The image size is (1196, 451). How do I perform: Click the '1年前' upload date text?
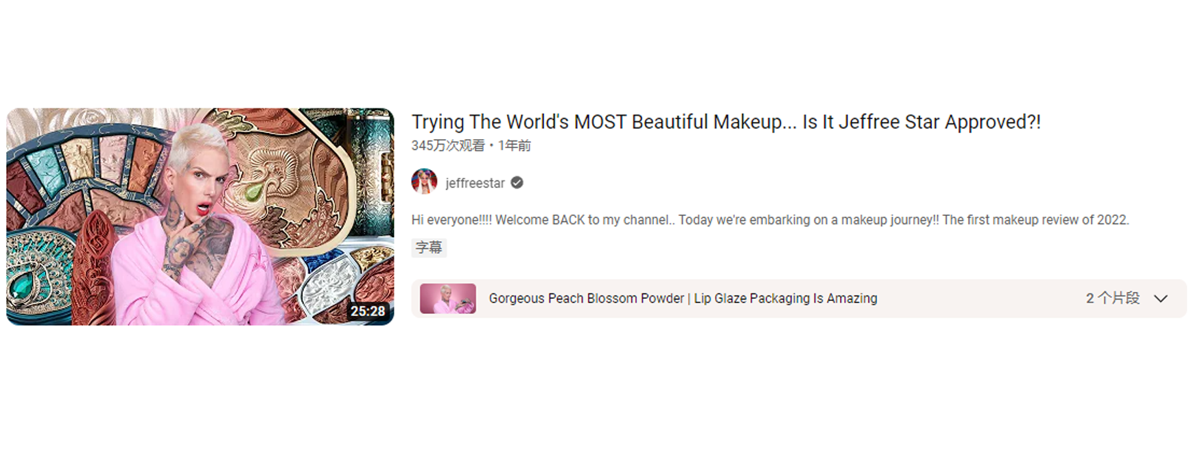coord(515,145)
